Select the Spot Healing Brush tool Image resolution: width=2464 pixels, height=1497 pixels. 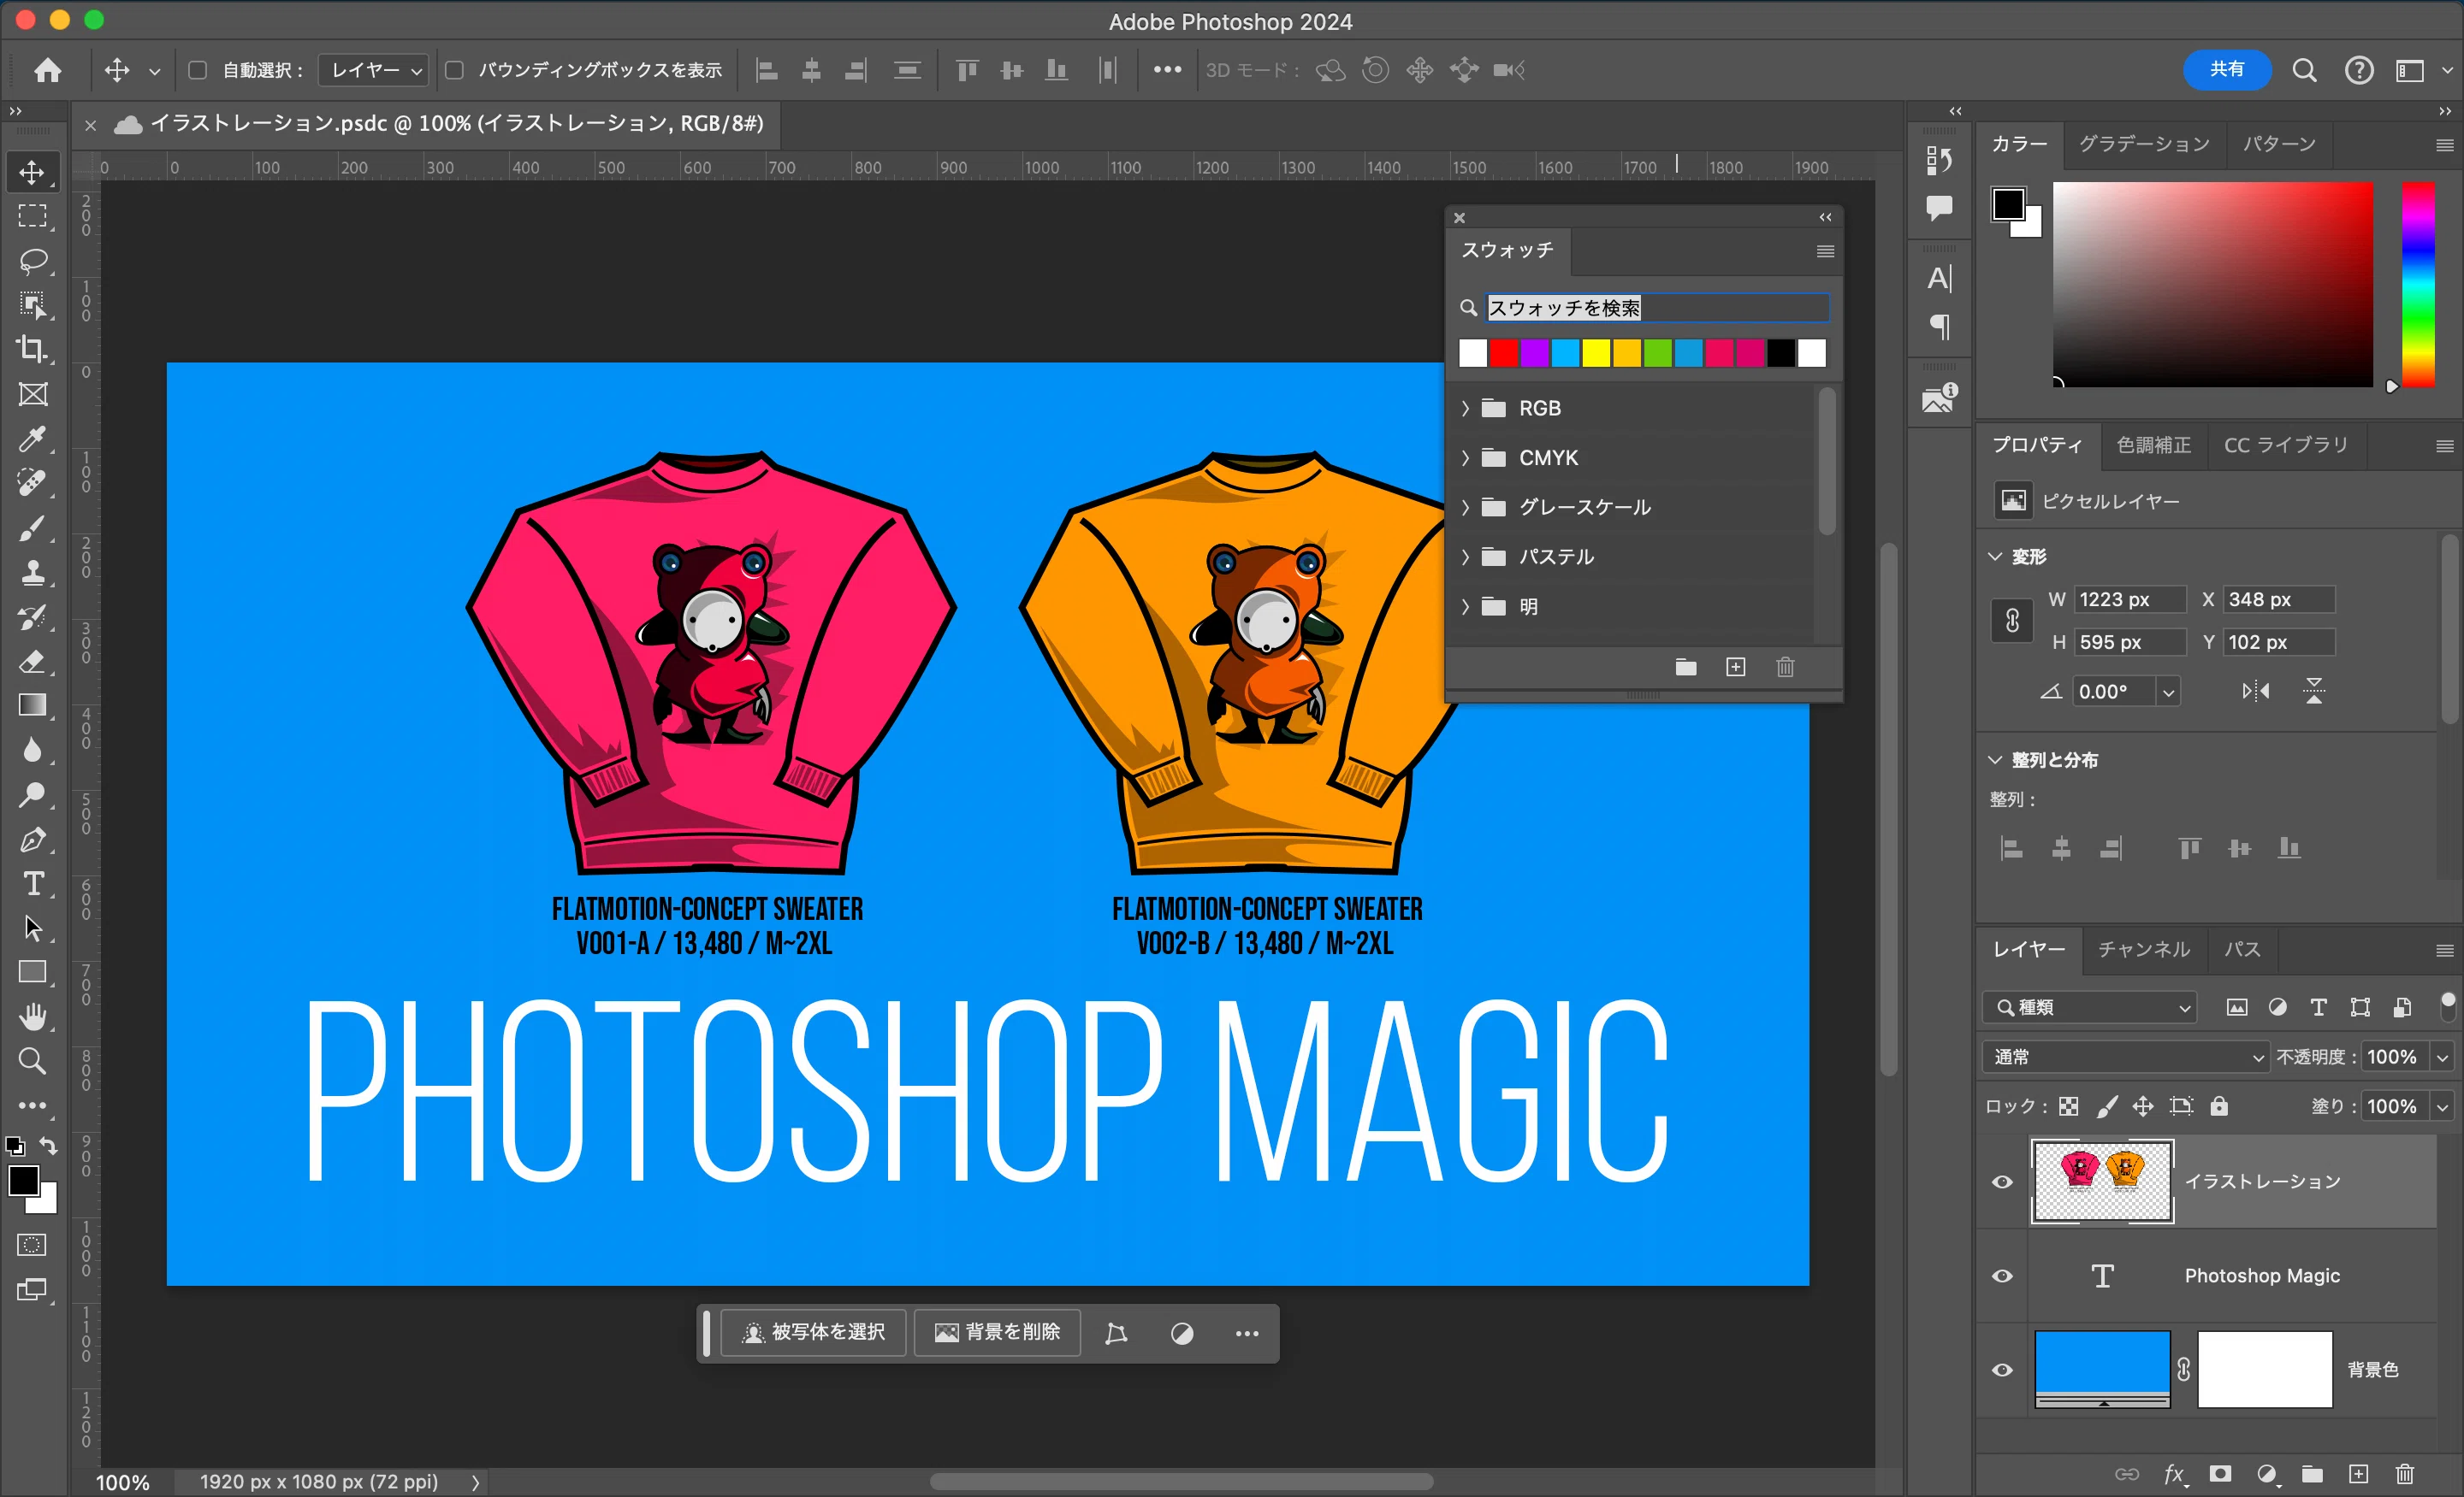33,483
